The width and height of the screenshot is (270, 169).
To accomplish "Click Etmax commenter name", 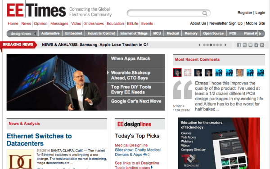I will click(202, 83).
